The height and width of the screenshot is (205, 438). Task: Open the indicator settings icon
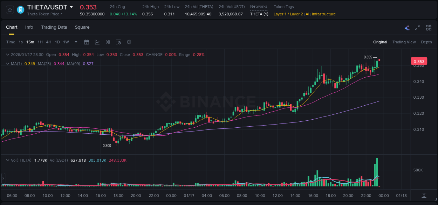click(118, 42)
